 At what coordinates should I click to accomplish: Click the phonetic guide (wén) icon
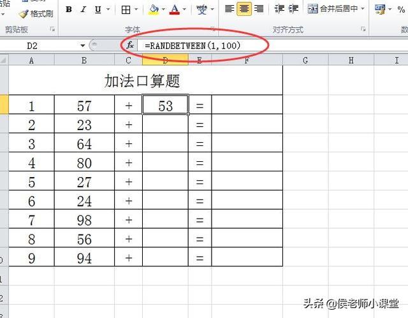202,10
